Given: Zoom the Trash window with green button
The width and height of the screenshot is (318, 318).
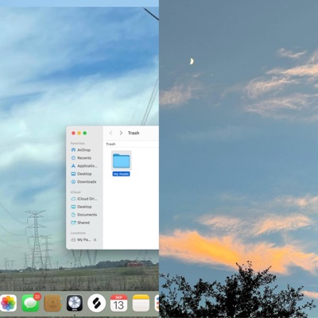Looking at the screenshot, I should (85, 133).
